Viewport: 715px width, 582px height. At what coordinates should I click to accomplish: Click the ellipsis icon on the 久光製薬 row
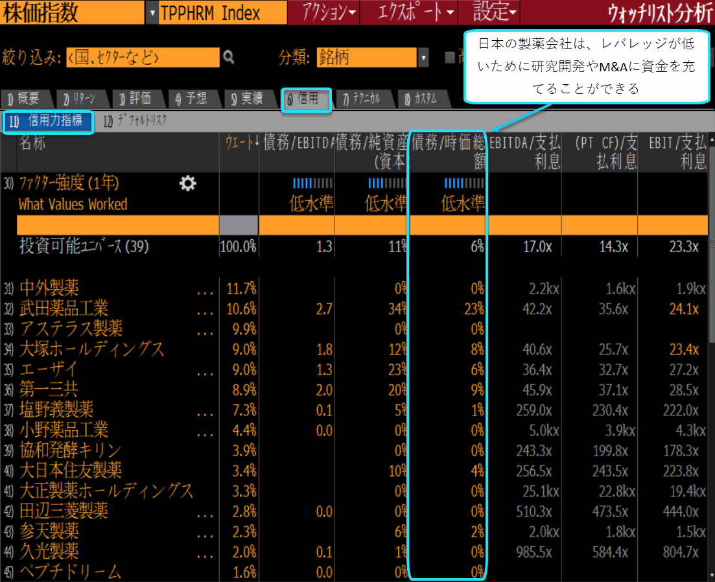pyautogui.click(x=205, y=557)
